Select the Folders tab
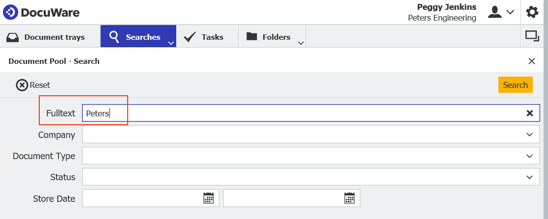This screenshot has width=548, height=219. (269, 37)
